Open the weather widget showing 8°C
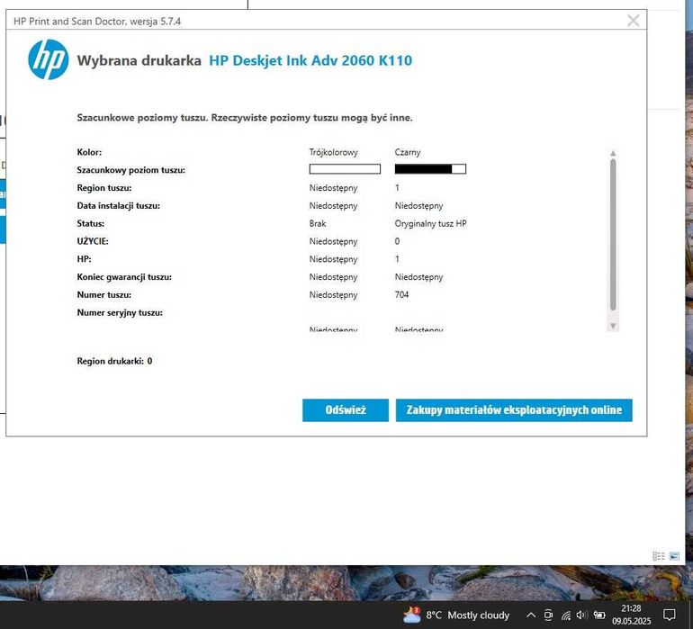693x629 pixels. point(456,615)
